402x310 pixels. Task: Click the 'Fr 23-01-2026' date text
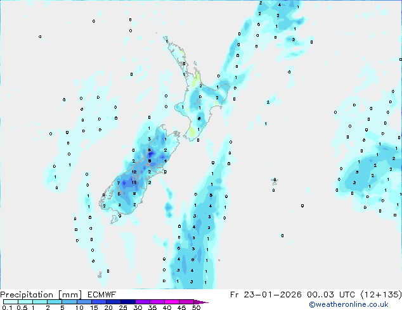click(x=266, y=295)
